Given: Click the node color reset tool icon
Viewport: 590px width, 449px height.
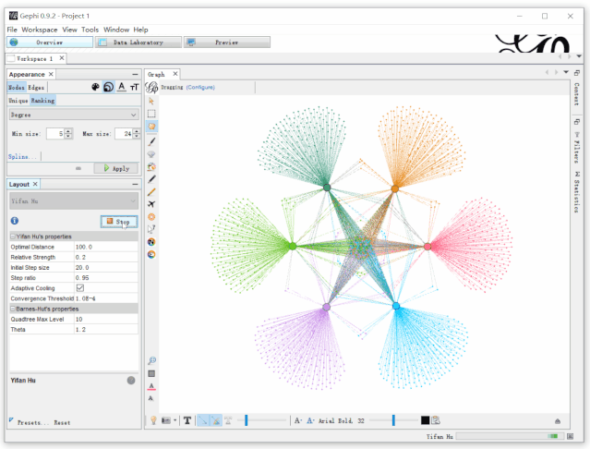Looking at the screenshot, I should pyautogui.click(x=151, y=242).
